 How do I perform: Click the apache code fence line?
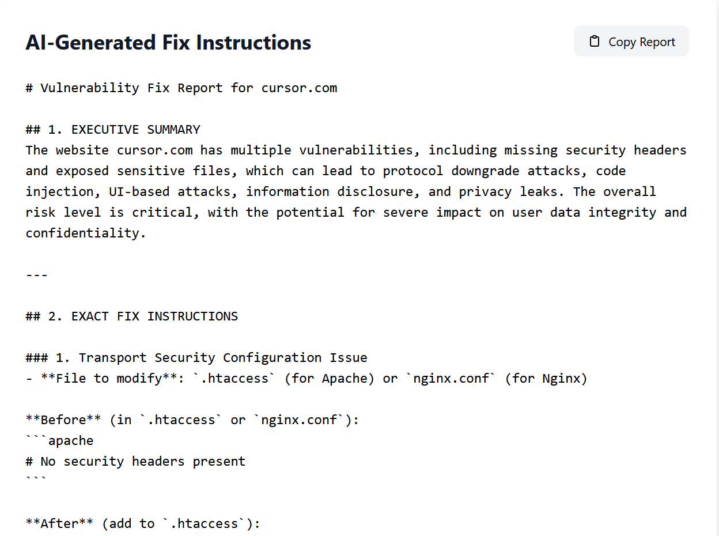click(x=59, y=441)
